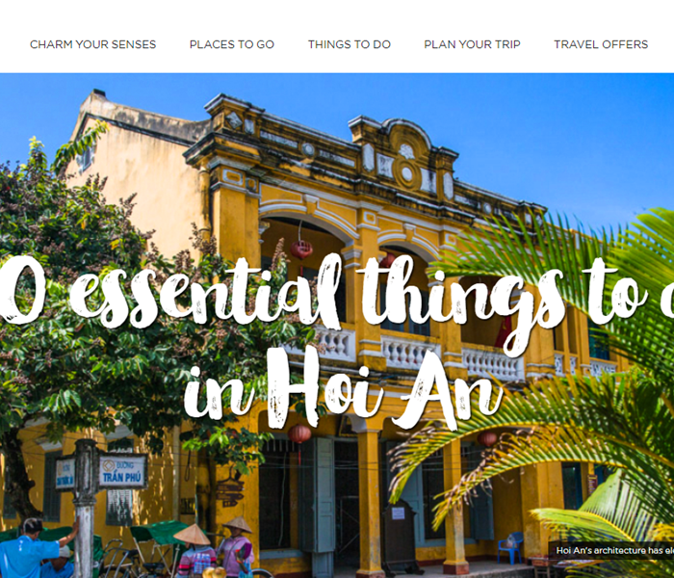Click the blue plastic chair

tap(510, 547)
